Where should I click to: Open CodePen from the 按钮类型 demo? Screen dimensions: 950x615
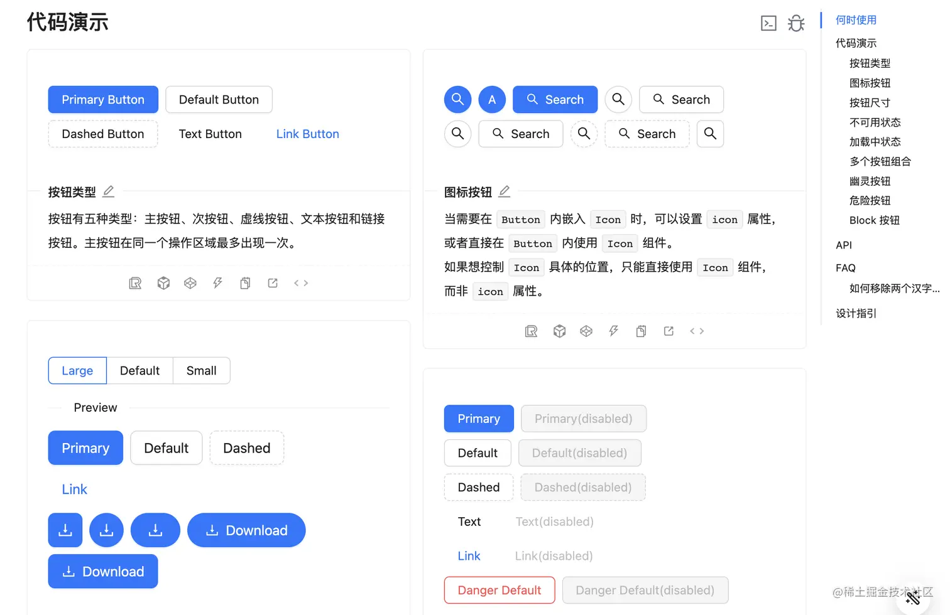coord(190,283)
